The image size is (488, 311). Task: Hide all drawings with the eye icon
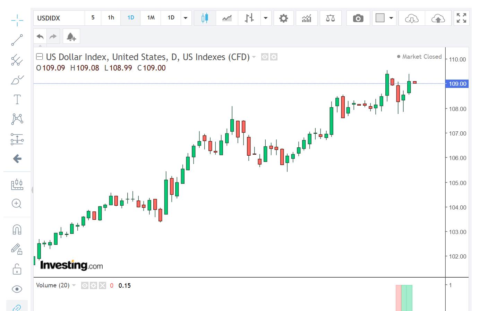(x=17, y=289)
